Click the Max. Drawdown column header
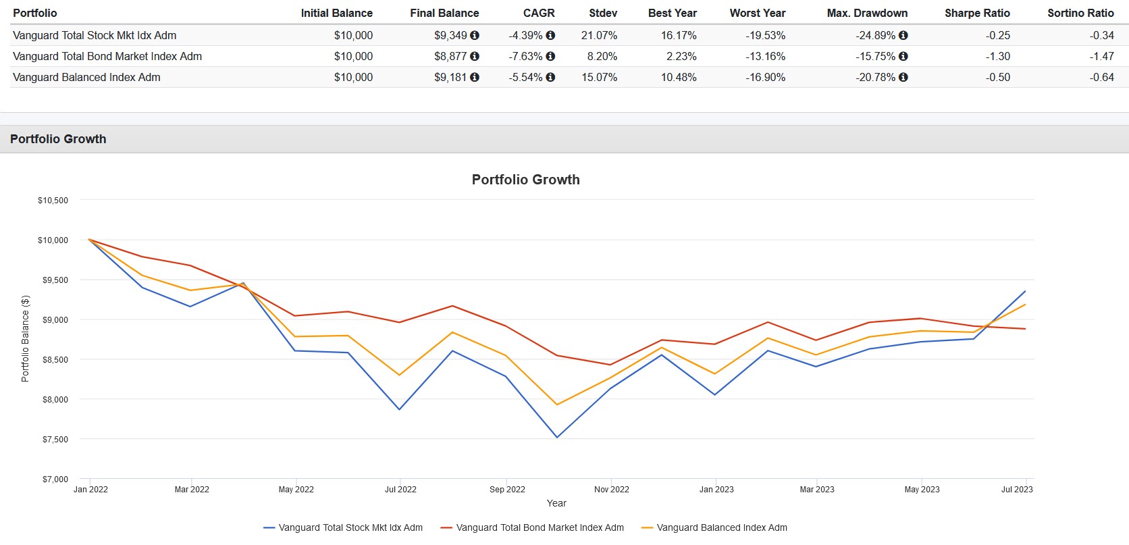Viewport: 1129px width, 545px height. (867, 13)
